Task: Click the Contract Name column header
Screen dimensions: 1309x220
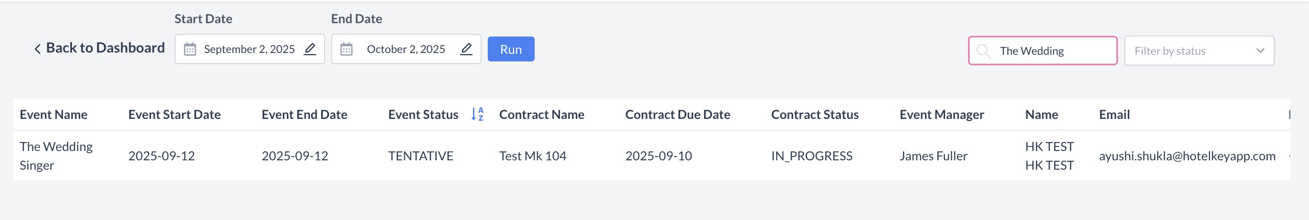Action: tap(541, 115)
